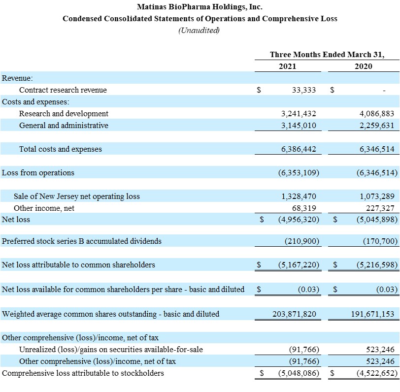Click Sale of New Jersey net operating loss
The height and width of the screenshot is (392, 400).
point(76,196)
